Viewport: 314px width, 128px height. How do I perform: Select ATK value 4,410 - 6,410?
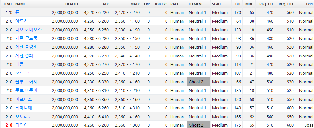[x=96, y=117]
